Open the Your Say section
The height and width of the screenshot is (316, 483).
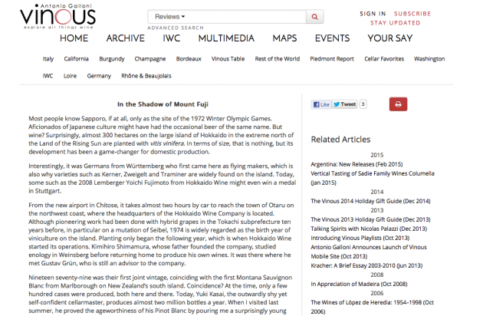[x=389, y=38]
